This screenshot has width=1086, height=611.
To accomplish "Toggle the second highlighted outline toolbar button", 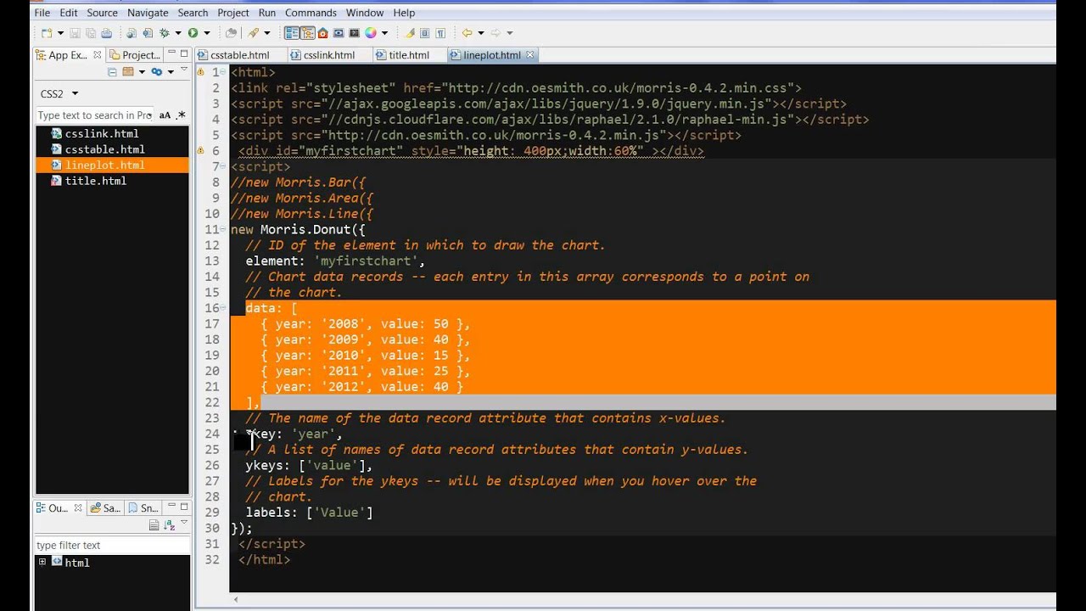I will (x=307, y=33).
